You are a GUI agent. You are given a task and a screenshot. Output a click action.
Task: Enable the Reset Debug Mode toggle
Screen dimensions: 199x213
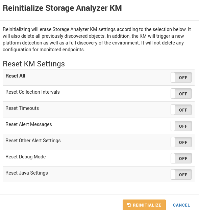pos(181,158)
